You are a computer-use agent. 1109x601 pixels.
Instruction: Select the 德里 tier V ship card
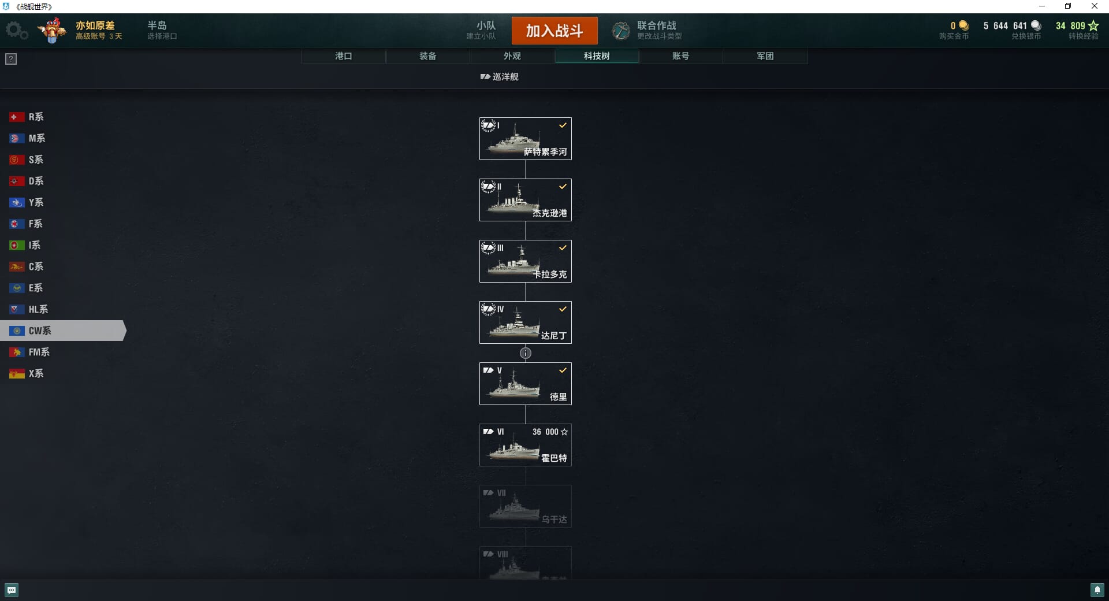pyautogui.click(x=526, y=384)
